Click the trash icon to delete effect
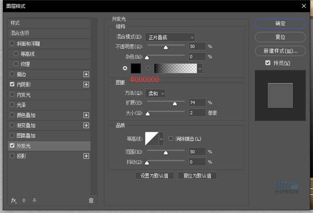This screenshot has width=313, height=213. tap(91, 200)
